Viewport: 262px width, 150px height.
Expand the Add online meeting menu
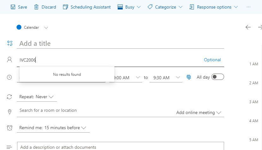point(198,112)
